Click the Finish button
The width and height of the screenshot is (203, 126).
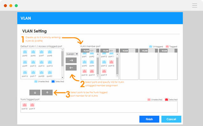click(x=149, y=119)
